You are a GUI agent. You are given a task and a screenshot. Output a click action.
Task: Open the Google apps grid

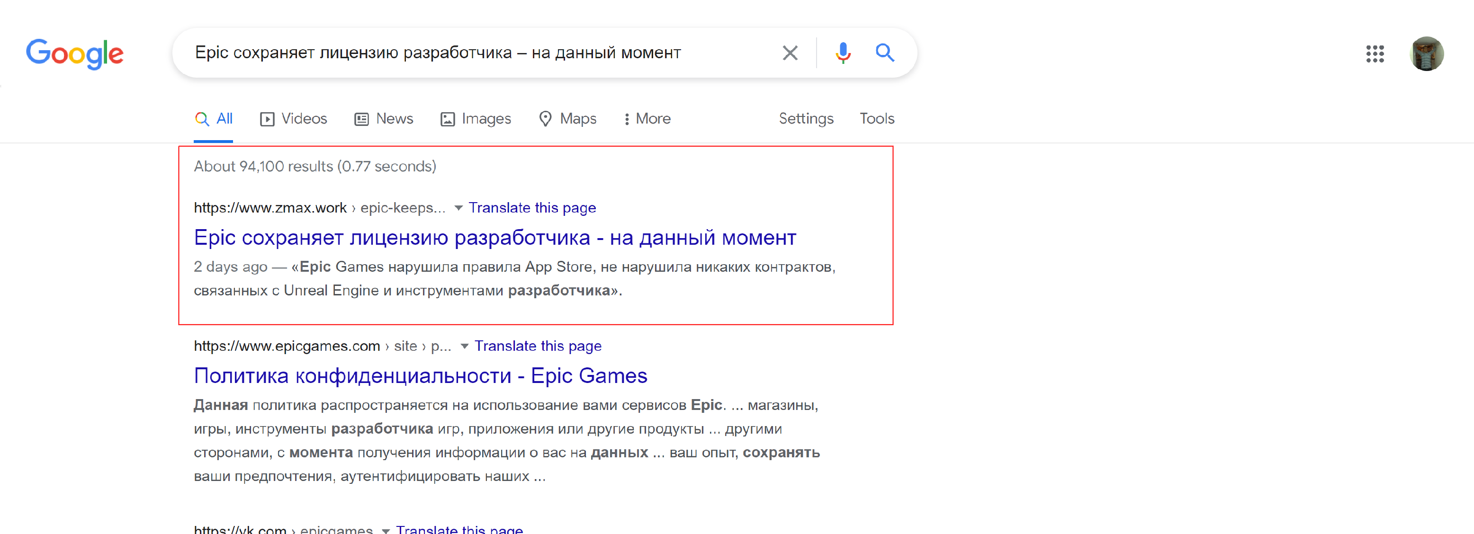click(x=1375, y=54)
